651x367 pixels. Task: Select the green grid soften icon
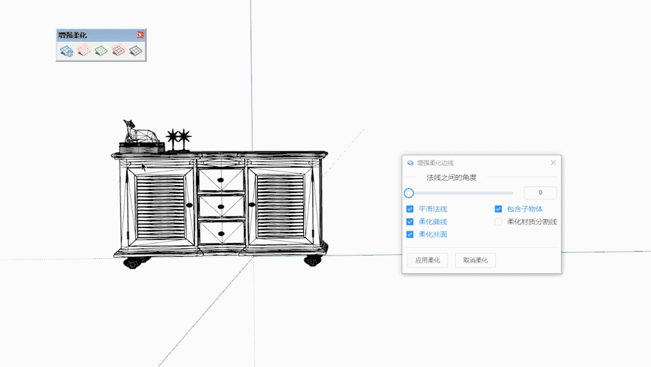tap(101, 51)
